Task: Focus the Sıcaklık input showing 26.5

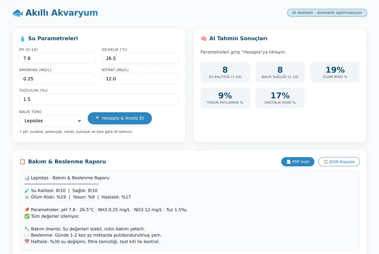Action: (140, 58)
